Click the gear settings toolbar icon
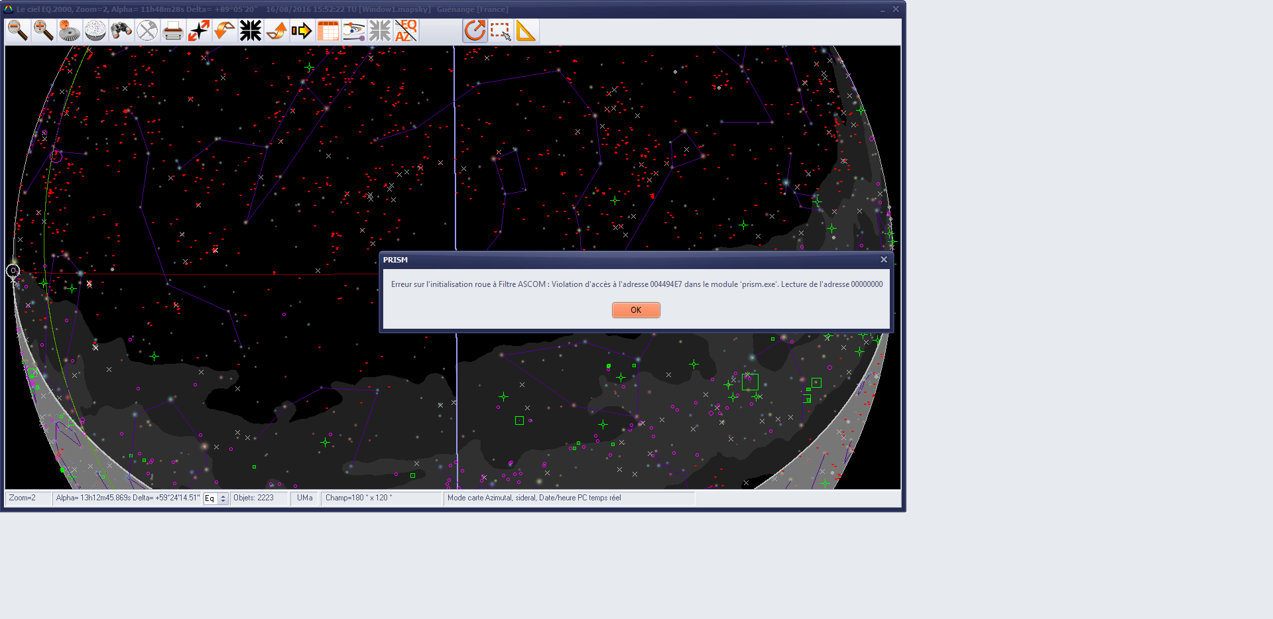Screen dimensions: 1273x619 (70, 30)
